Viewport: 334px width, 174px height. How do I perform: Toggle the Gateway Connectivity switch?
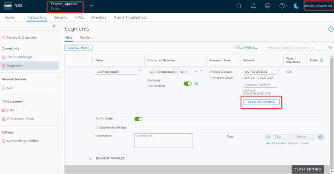pos(188,83)
